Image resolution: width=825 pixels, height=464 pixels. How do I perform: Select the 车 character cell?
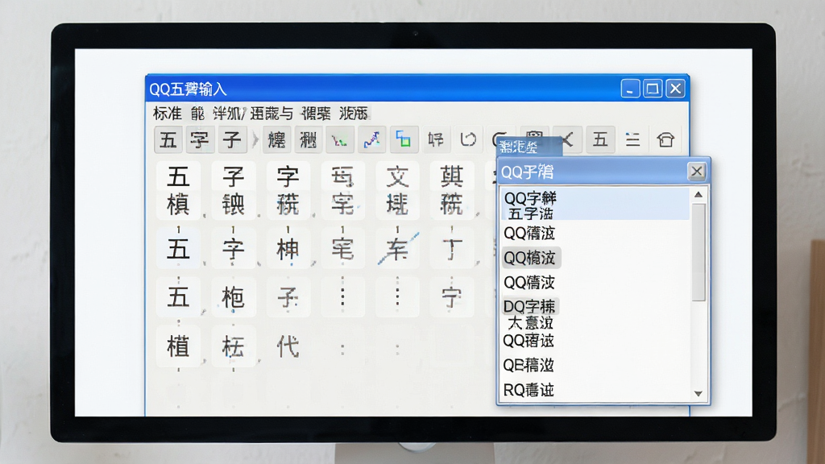[397, 249]
